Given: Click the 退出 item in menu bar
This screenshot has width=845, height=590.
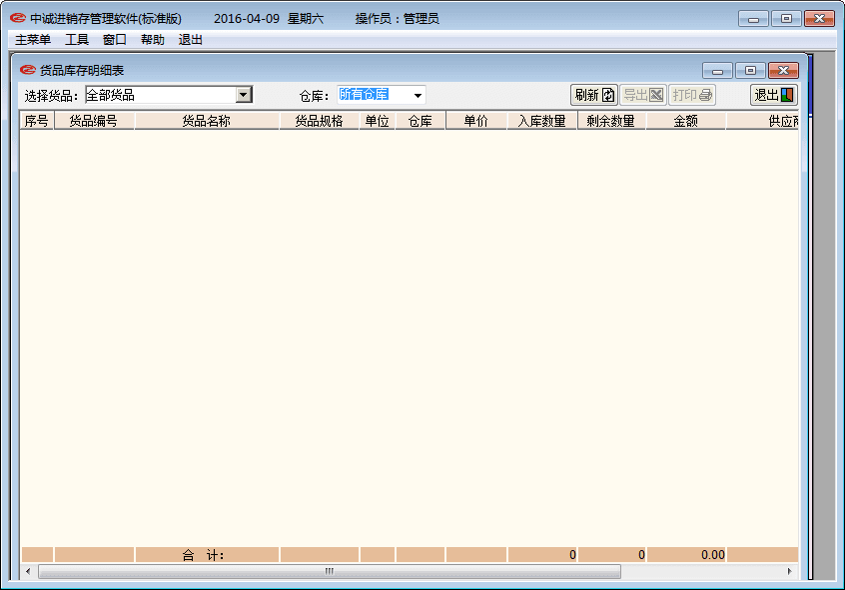Looking at the screenshot, I should click(191, 40).
